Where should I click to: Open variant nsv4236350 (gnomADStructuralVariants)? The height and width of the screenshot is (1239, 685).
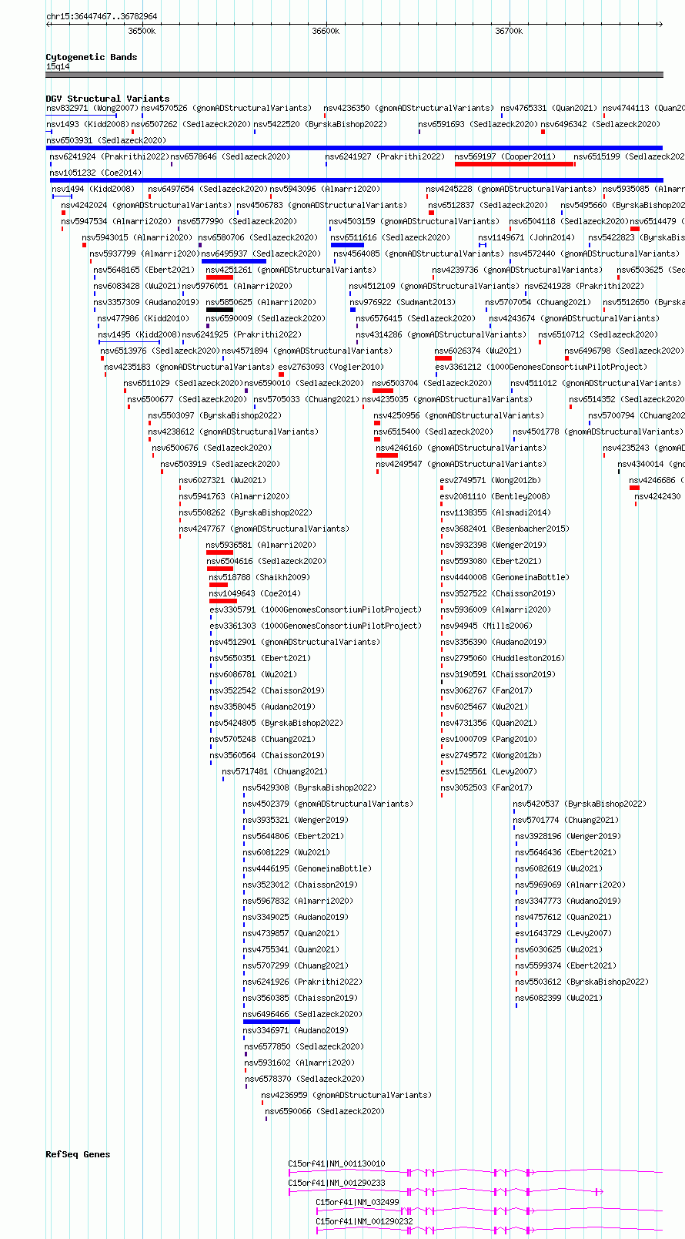click(409, 108)
